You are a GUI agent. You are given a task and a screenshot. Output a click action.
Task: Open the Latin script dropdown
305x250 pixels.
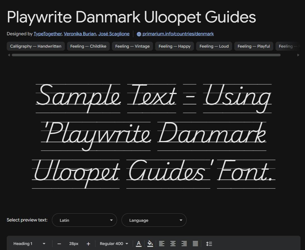pos(84,220)
